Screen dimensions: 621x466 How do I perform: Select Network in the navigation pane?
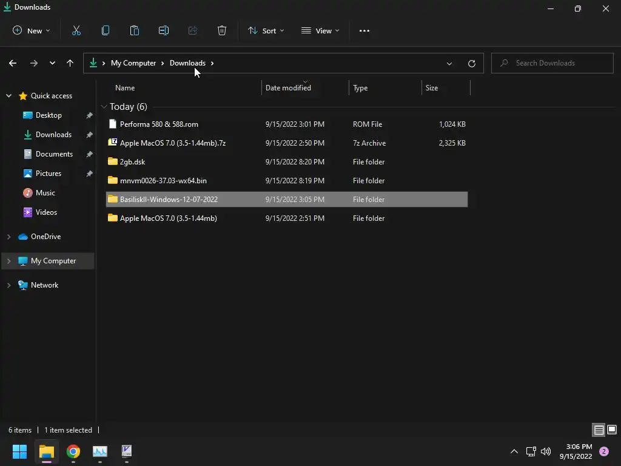pyautogui.click(x=44, y=285)
